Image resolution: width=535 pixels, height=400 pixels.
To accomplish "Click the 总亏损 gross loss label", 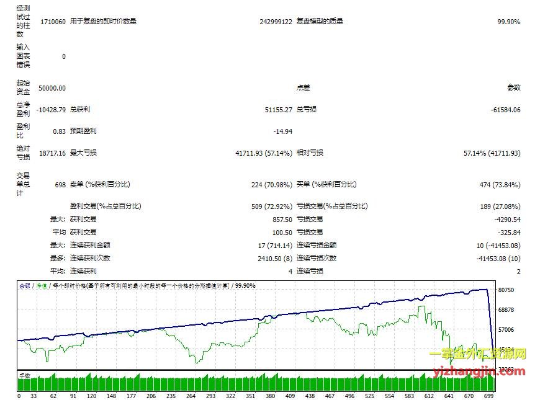I will [x=307, y=109].
